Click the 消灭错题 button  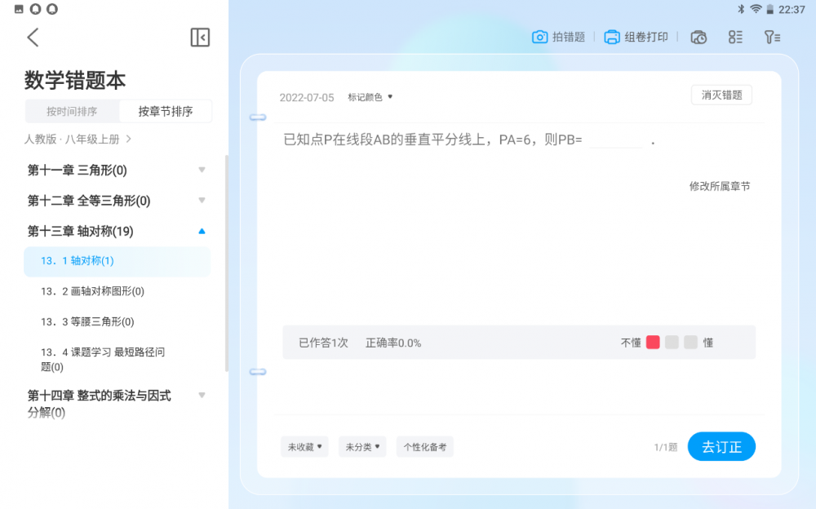click(721, 95)
